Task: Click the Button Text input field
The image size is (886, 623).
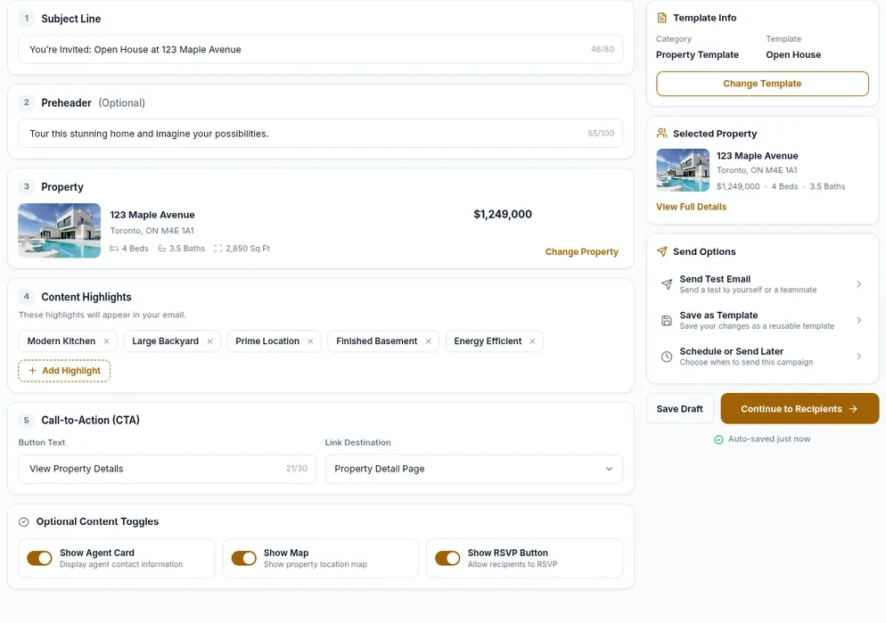Action: click(167, 469)
